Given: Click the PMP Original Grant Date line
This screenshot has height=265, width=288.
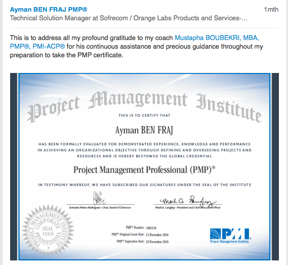Looking at the screenshot, I should (x=140, y=235).
